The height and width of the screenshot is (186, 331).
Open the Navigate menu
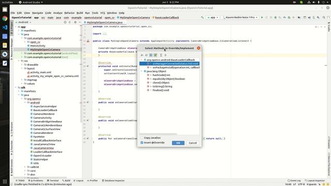tap(37, 13)
